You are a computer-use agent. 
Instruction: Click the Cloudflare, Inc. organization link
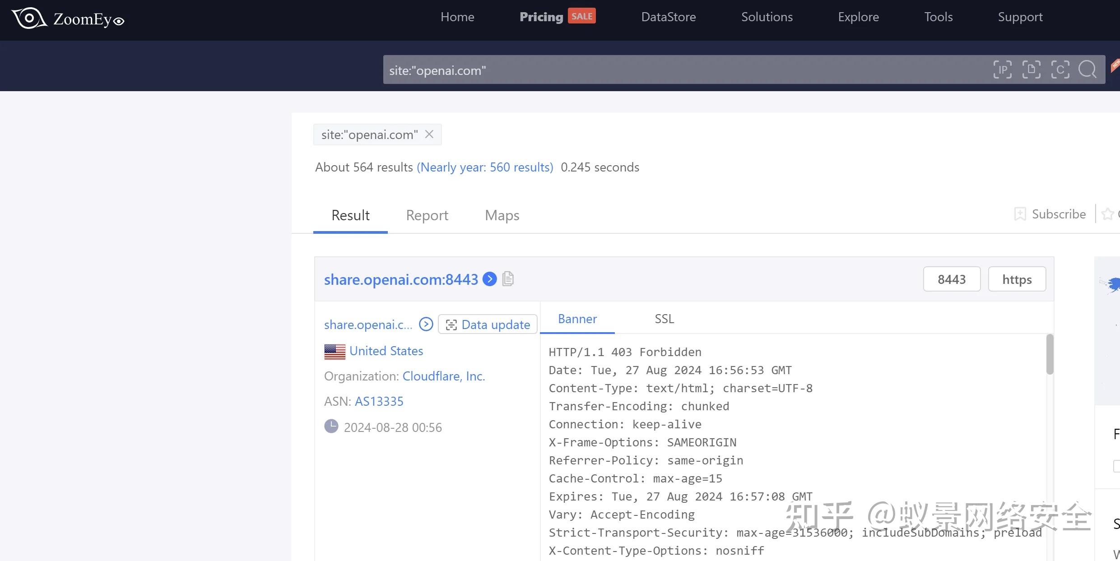click(443, 376)
